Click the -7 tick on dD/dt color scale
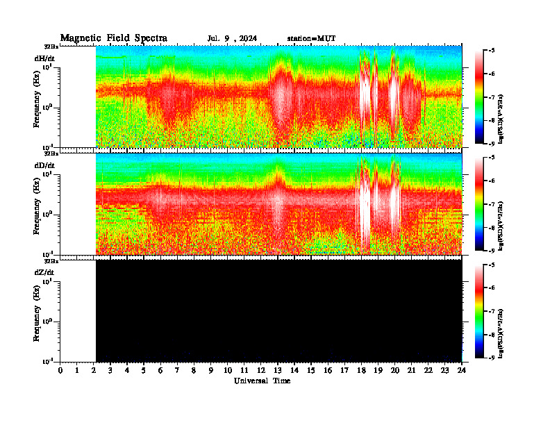 (491, 204)
